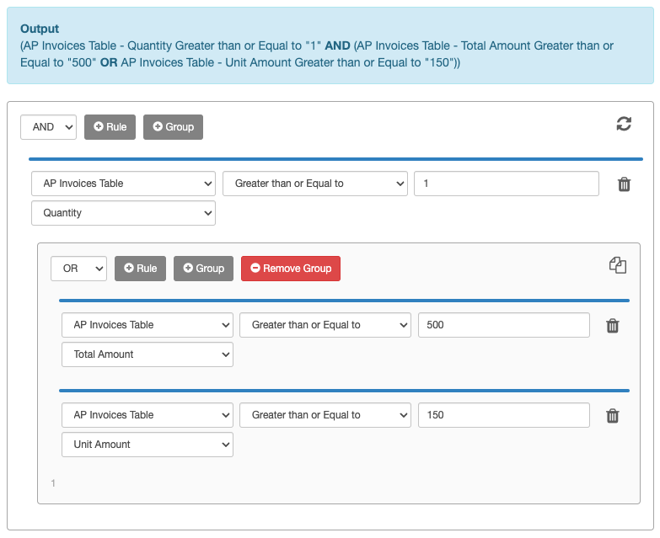
Task: Open the Total Amount field dropdown
Action: 148,354
